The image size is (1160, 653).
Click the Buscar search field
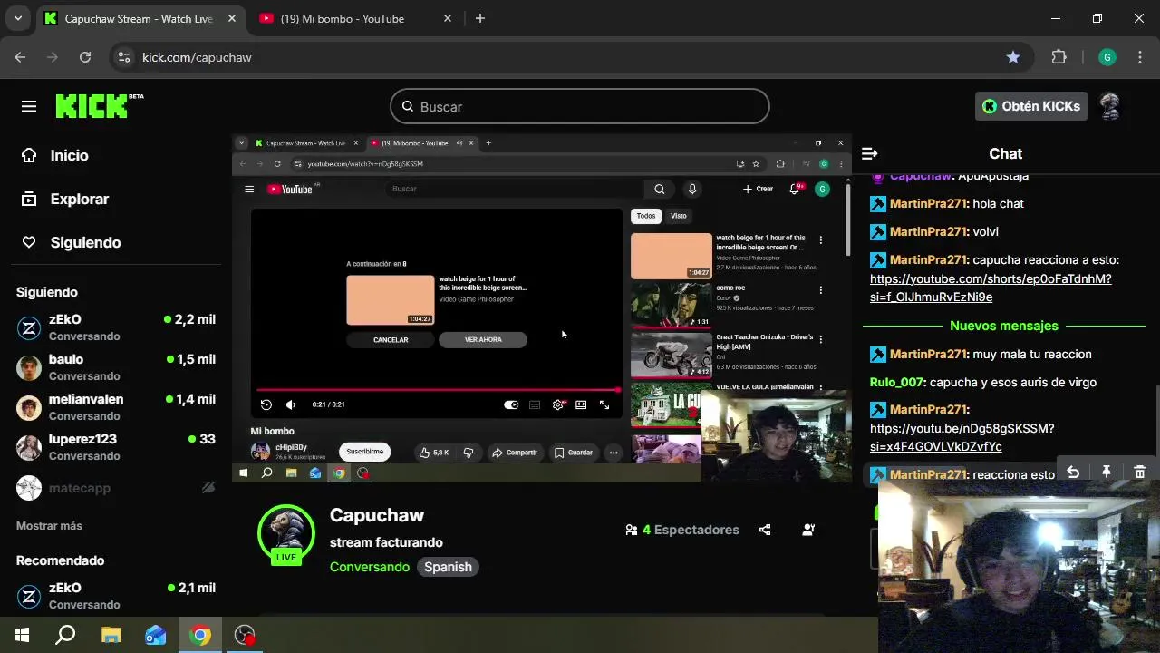point(580,106)
